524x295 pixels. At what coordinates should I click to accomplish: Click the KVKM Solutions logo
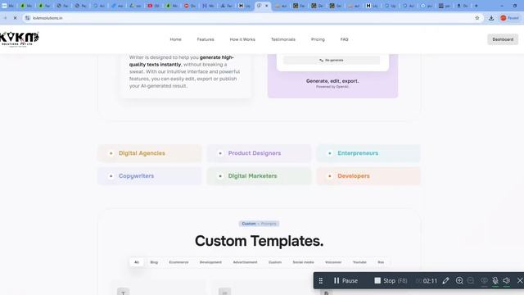tap(20, 39)
